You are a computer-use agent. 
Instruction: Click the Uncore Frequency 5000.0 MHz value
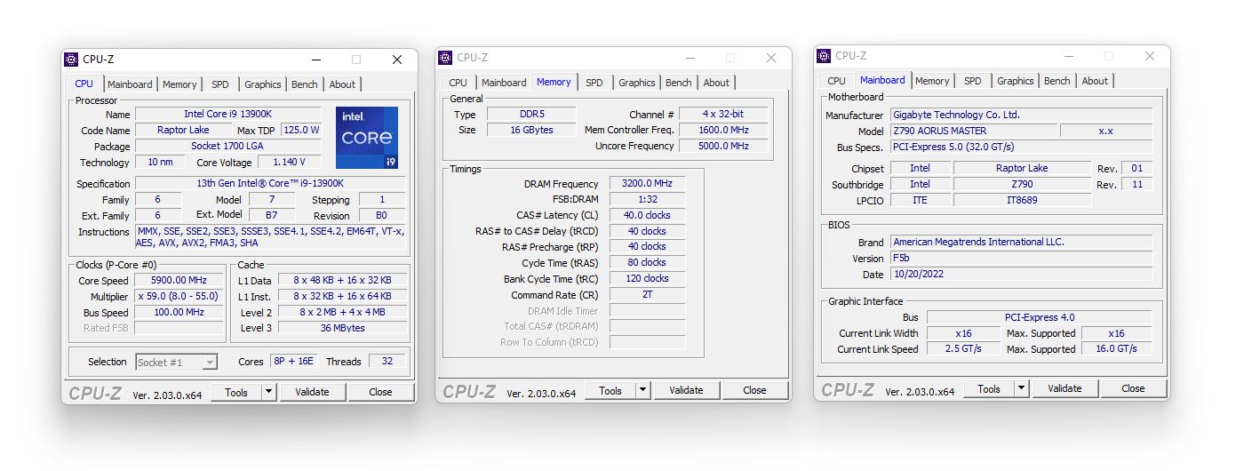[722, 147]
